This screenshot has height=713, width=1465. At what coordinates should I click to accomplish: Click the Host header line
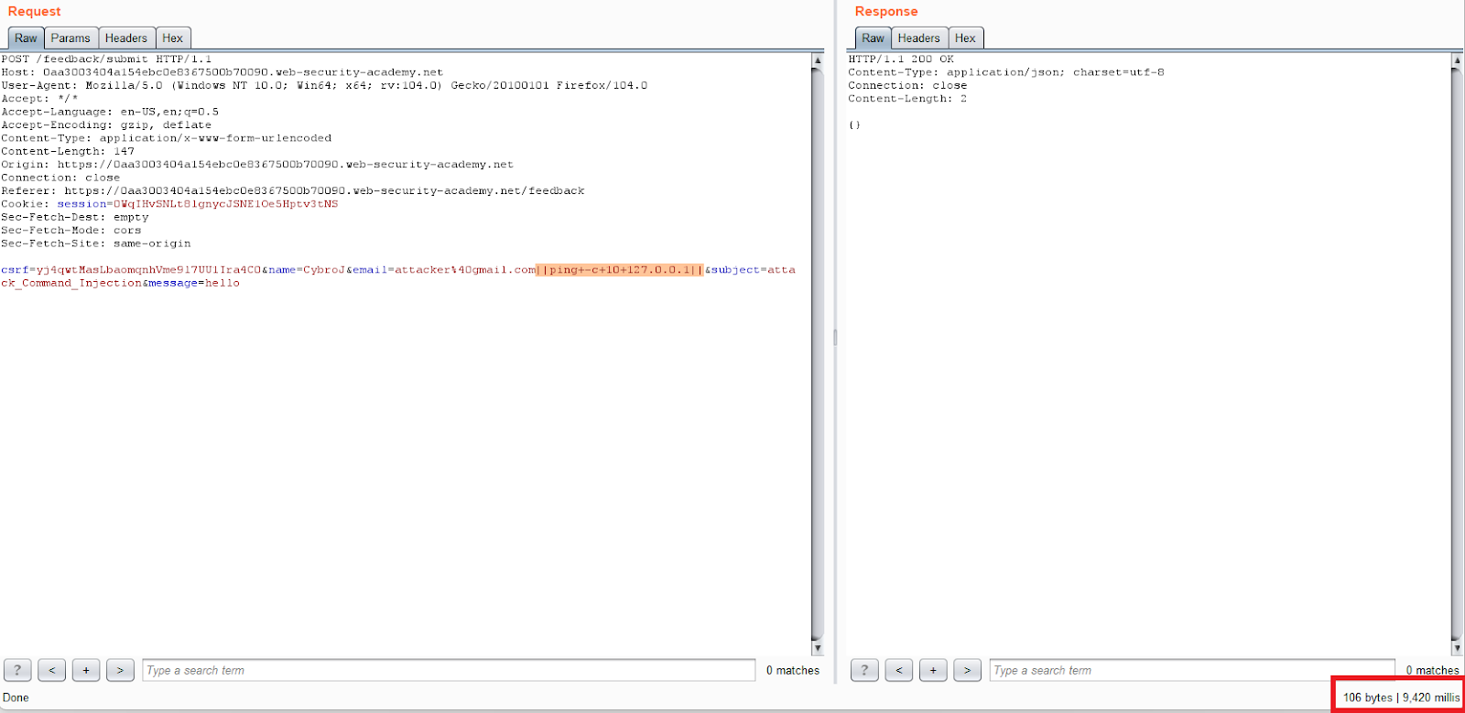[x=222, y=72]
